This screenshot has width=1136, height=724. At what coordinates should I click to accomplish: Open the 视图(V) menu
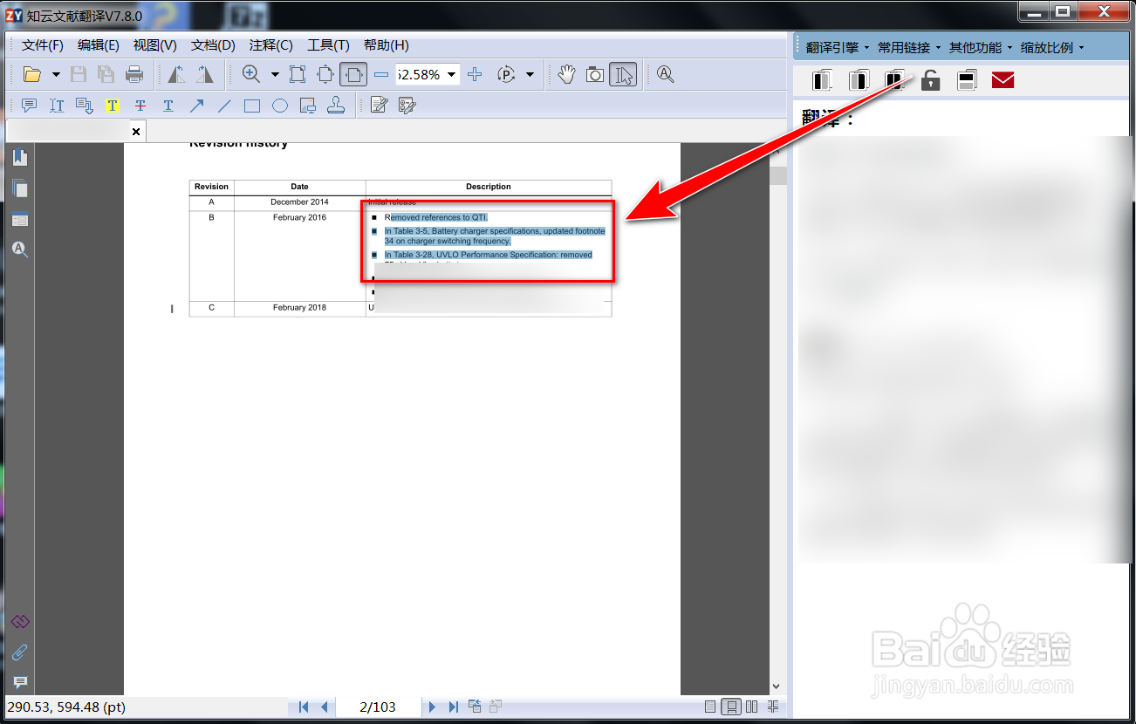pos(155,45)
